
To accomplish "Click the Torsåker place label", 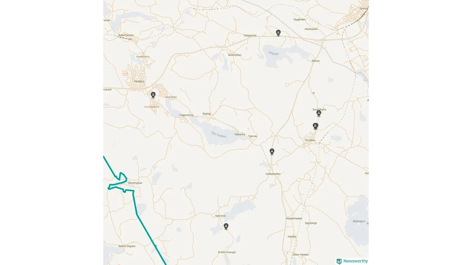I will click(x=310, y=140).
